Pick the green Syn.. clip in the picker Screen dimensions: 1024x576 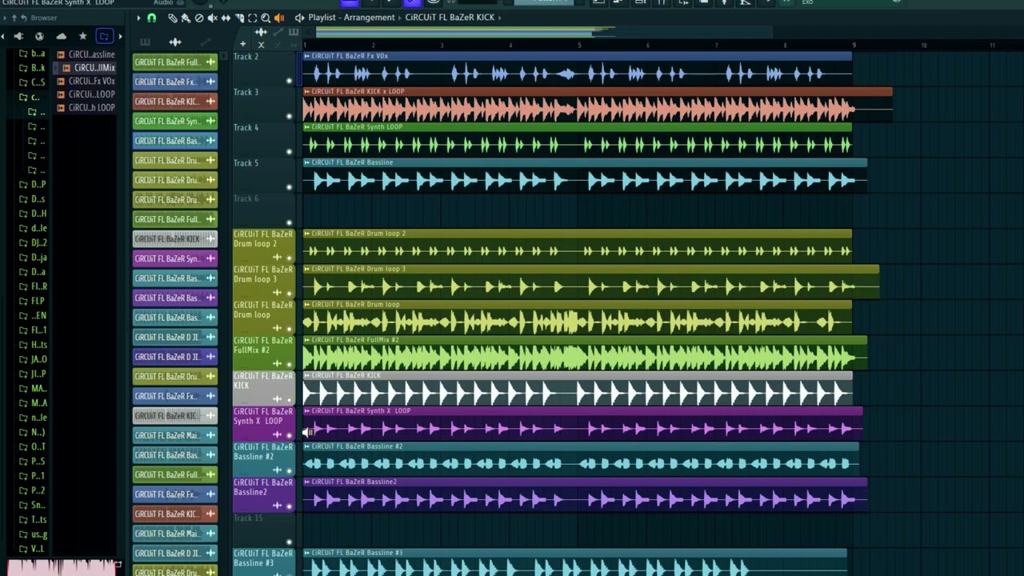(x=175, y=121)
